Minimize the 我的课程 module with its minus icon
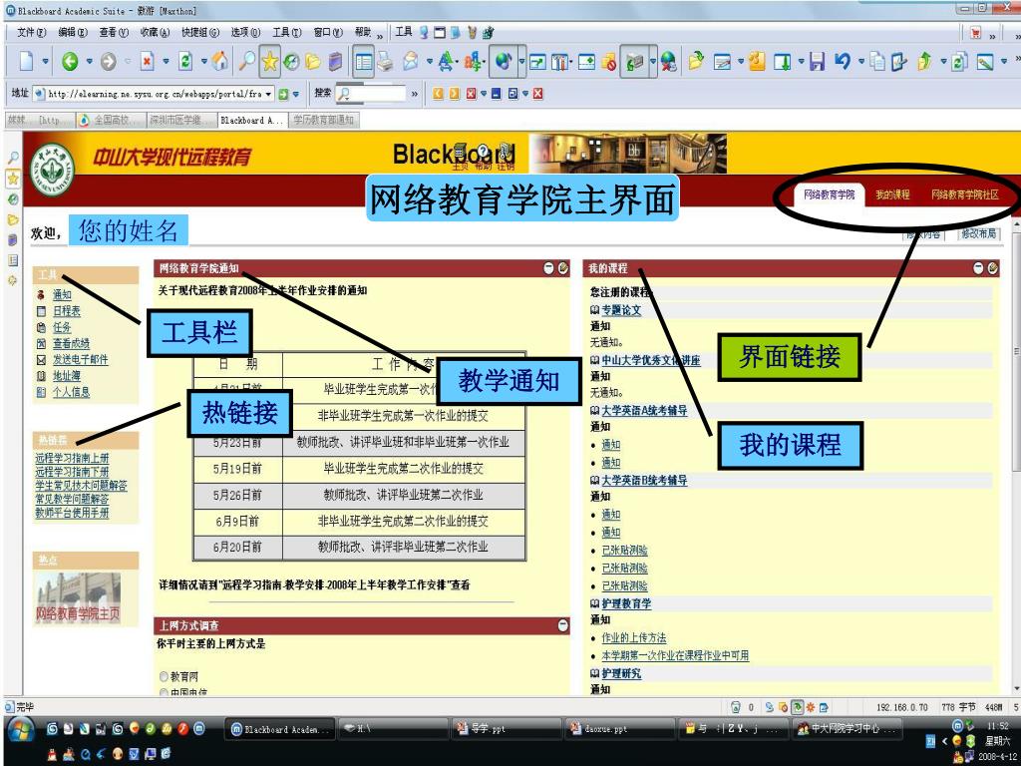 [x=979, y=268]
